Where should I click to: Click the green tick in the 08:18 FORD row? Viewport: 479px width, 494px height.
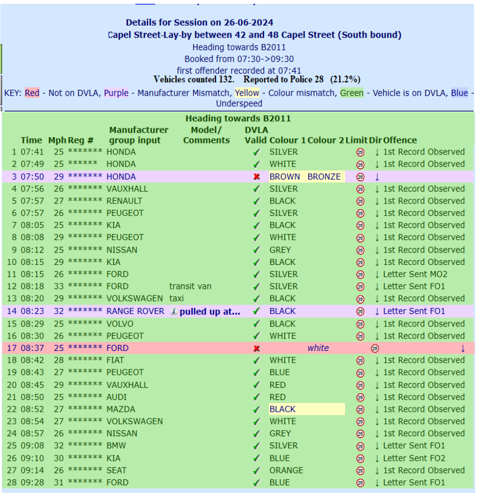tap(256, 287)
